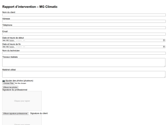Click the professional signature pad to sign
This screenshot has width=167, height=125.
pyautogui.click(x=22, y=101)
